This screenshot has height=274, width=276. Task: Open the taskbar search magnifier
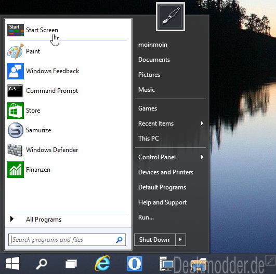coord(42,264)
